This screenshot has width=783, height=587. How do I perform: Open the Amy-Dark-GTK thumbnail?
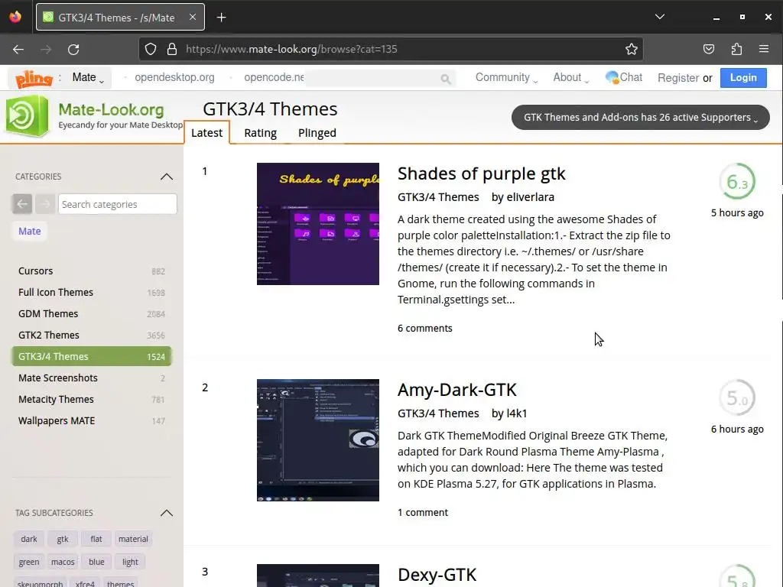[318, 440]
